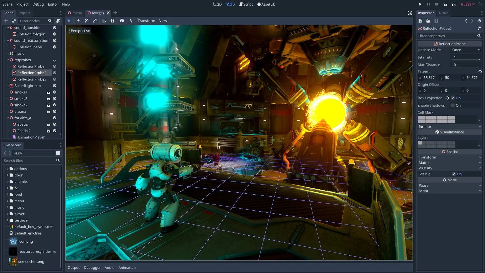Select the Lock node icon in toolbar
Image resolution: width=485 pixels, height=273 pixels.
(113, 21)
